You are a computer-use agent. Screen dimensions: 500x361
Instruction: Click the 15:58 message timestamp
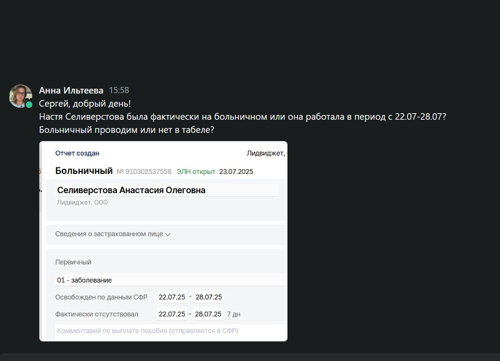tap(119, 90)
